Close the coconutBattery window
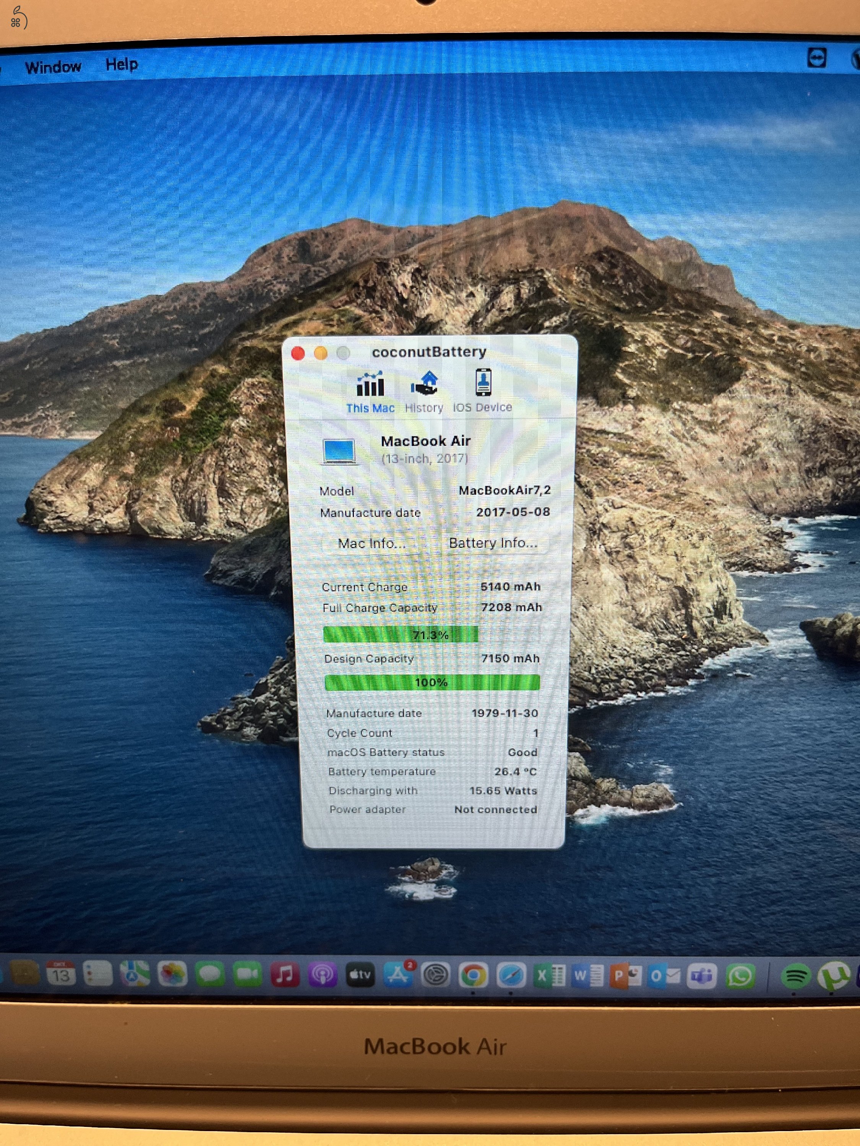The image size is (860, 1146). (x=298, y=353)
